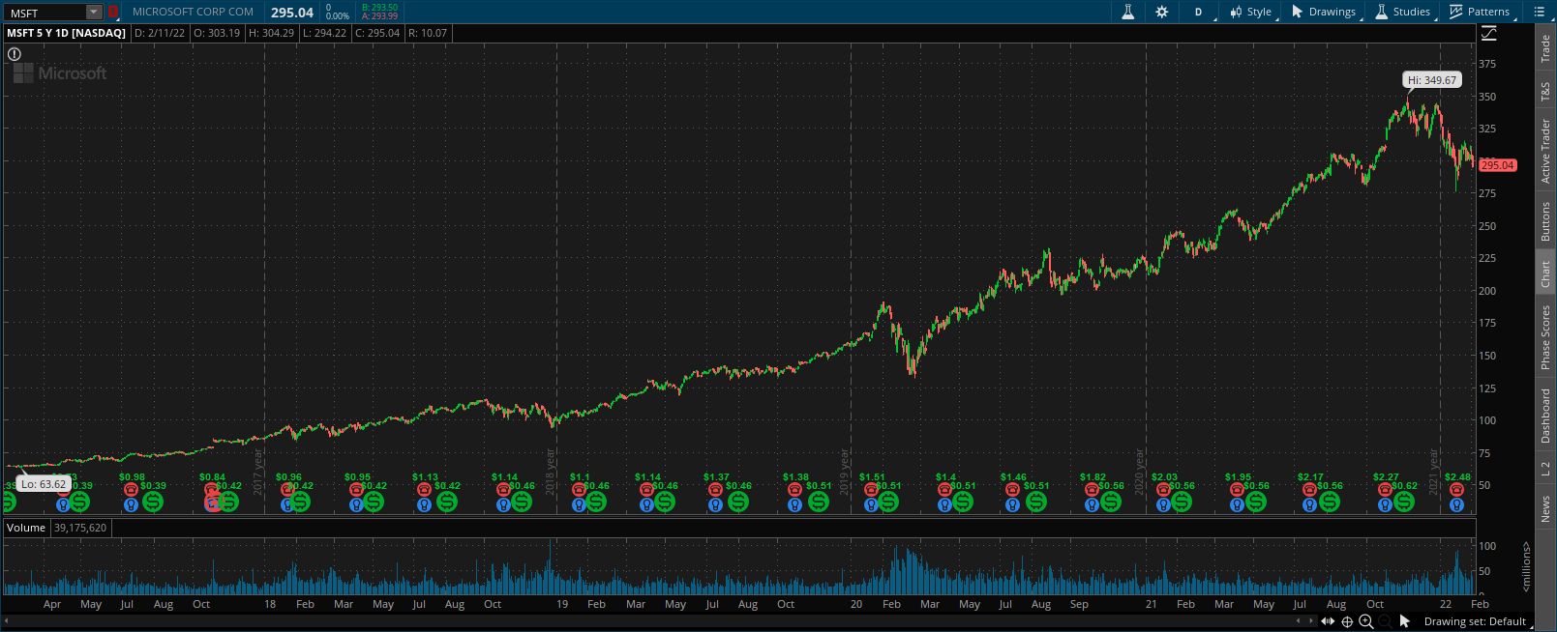
Task: Click the 2020 year dashed line label
Action: [1140, 472]
